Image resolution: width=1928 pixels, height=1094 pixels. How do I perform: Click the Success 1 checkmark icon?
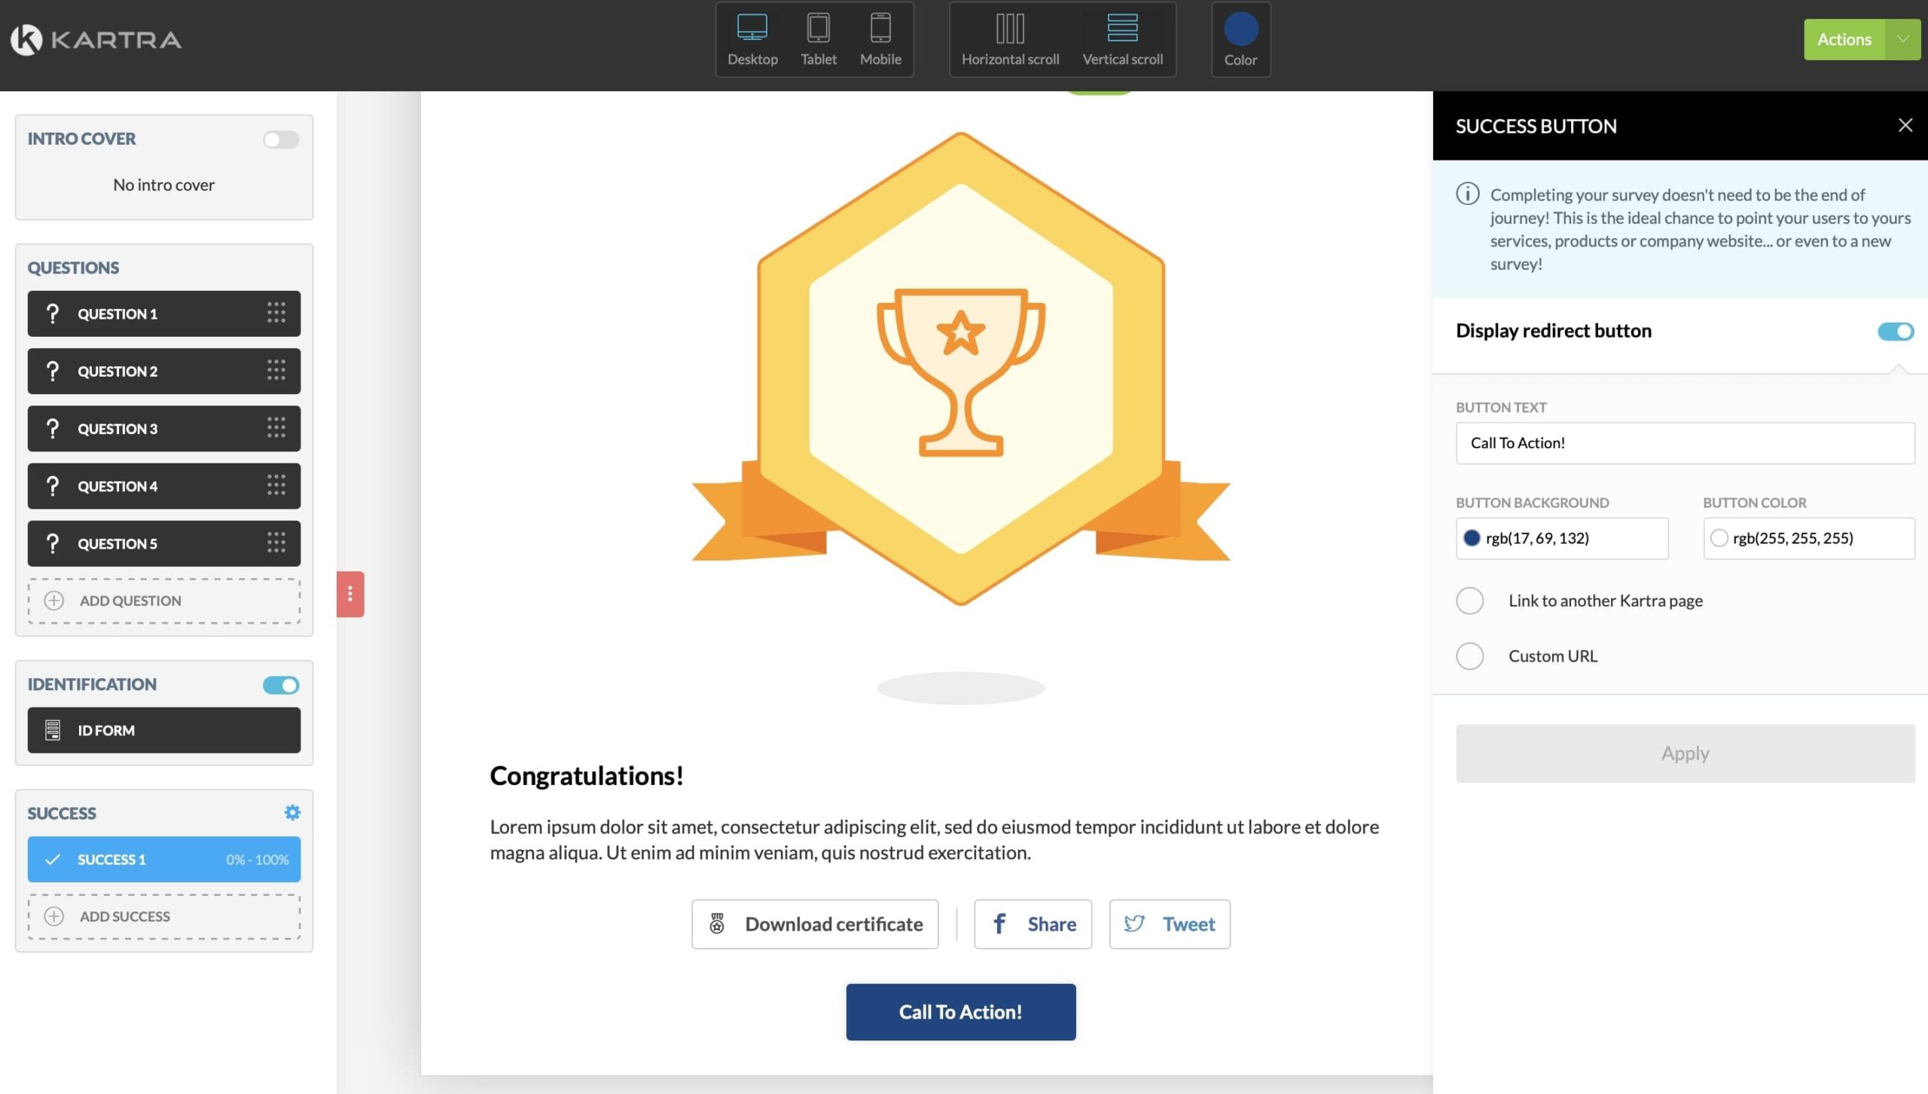click(53, 859)
